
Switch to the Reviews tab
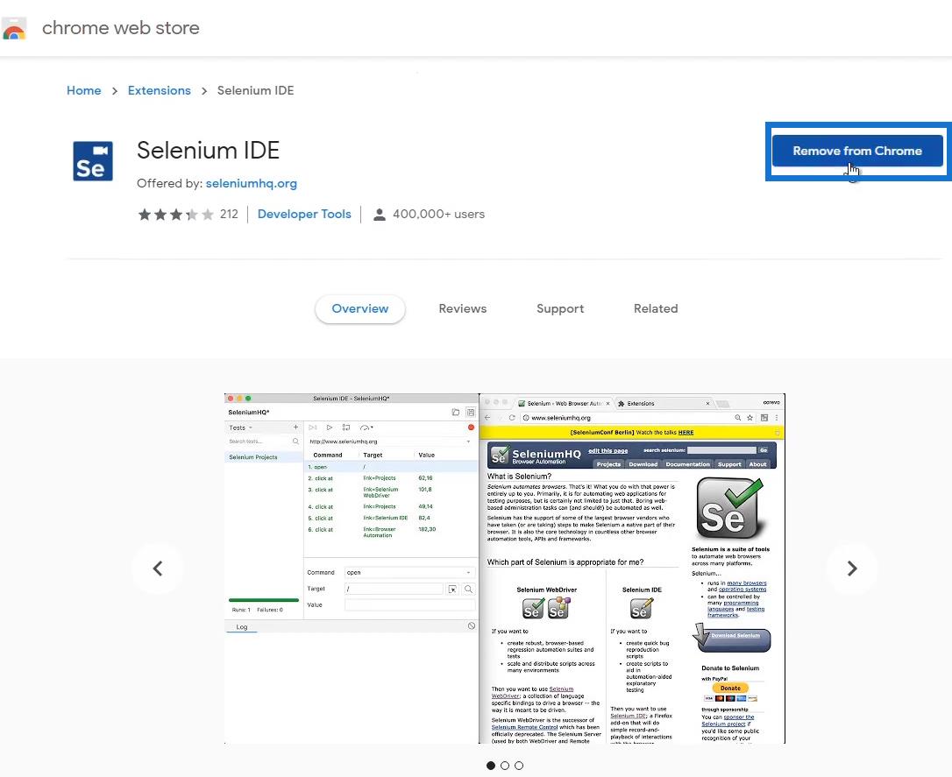(x=463, y=308)
